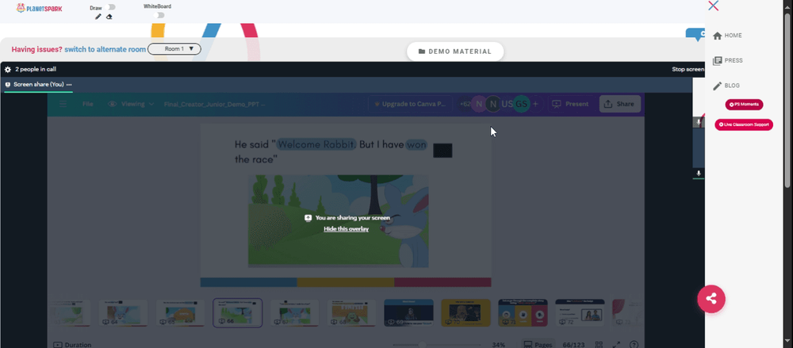Select slide thumbnail 67
The image size is (793, 348).
point(294,312)
